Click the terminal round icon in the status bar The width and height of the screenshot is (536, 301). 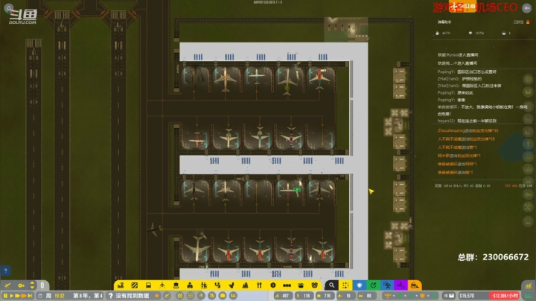click(223, 296)
